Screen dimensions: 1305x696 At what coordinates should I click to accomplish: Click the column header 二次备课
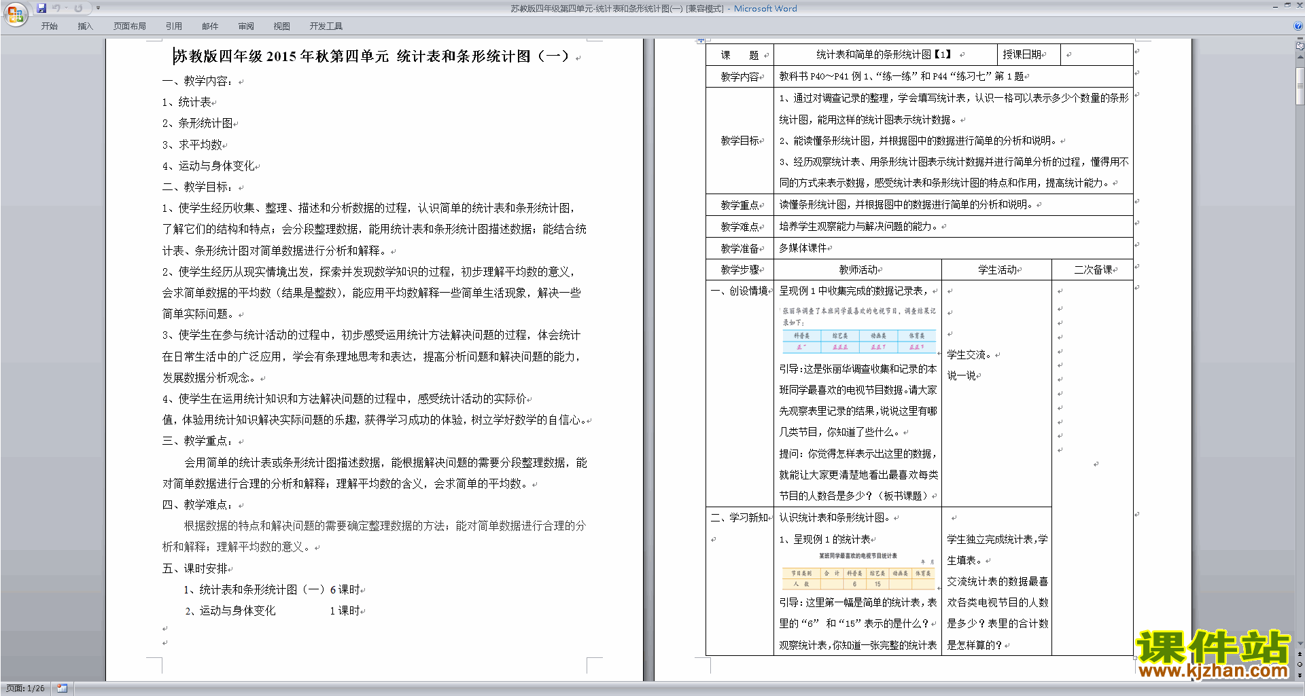pyautogui.click(x=1093, y=270)
